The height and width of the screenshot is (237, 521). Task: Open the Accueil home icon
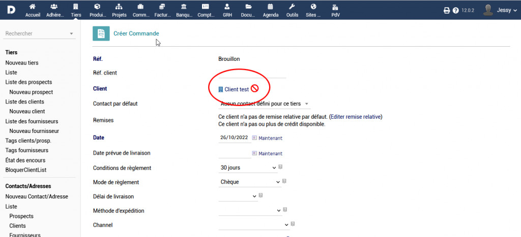tap(33, 7)
